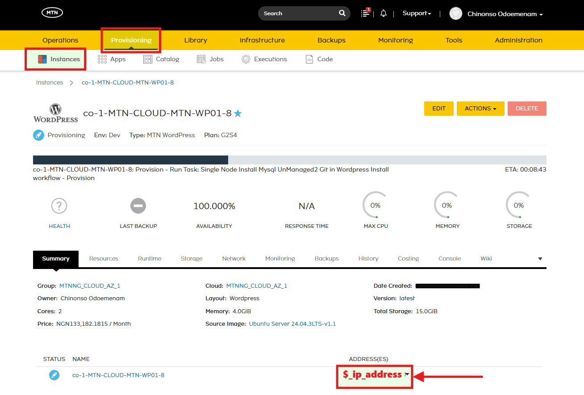Open the notifications bell
Viewport: 584px width, 395px height.
click(384, 13)
